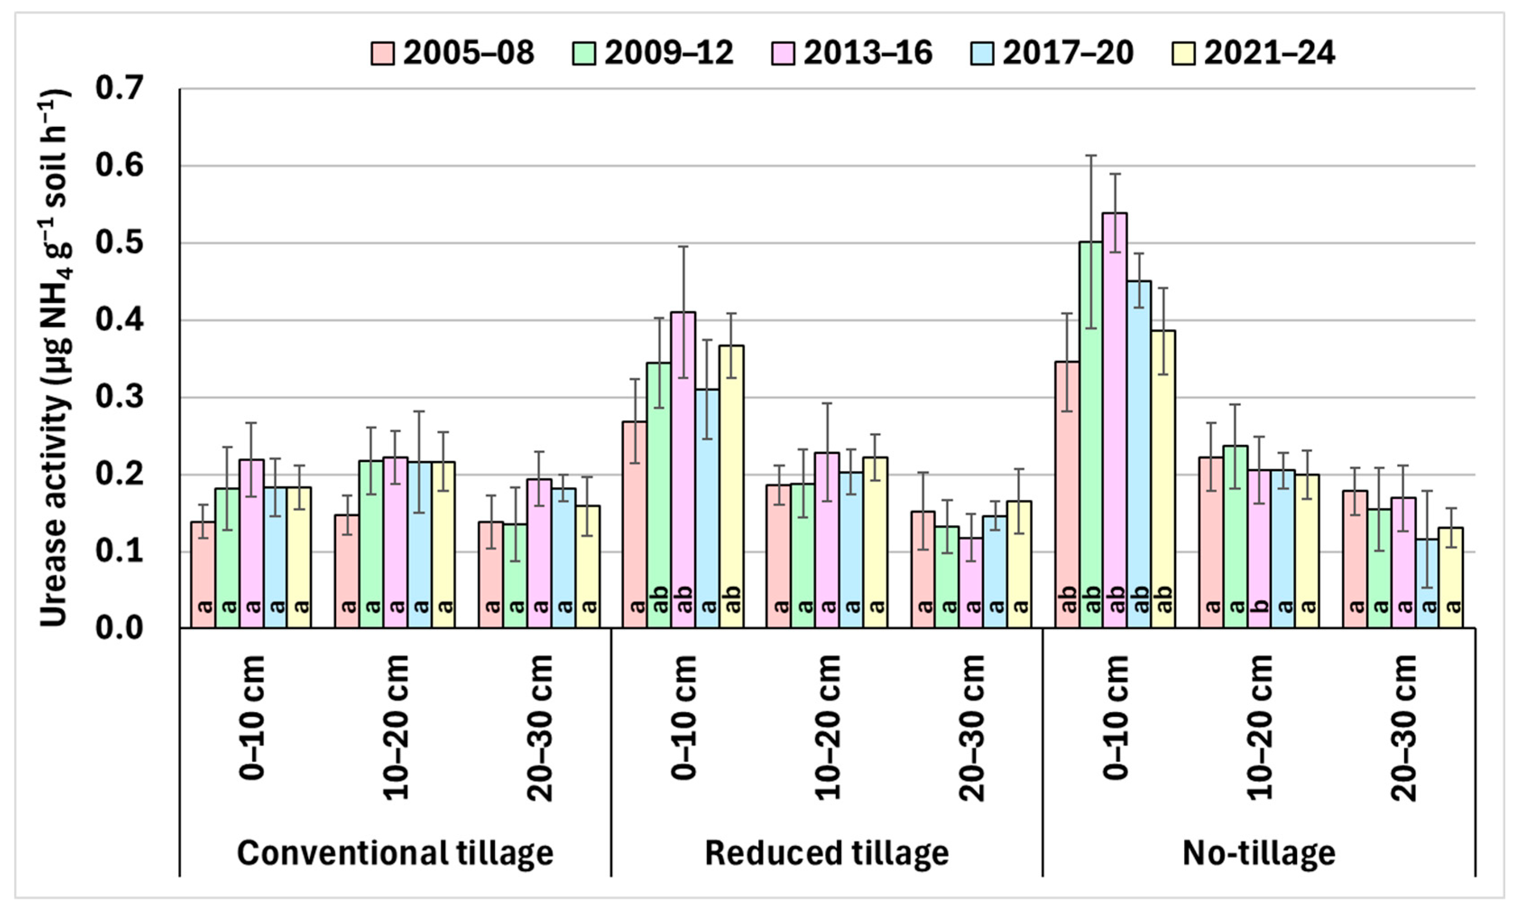
Task: Click pink 2005–08 bar in Reduced tillage 0–10 cm
Action: coord(635,525)
